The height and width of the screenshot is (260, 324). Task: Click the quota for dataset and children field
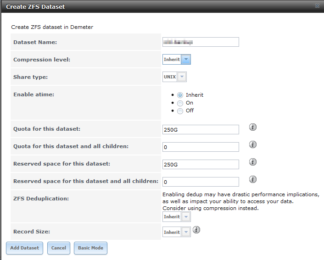[x=201, y=147]
